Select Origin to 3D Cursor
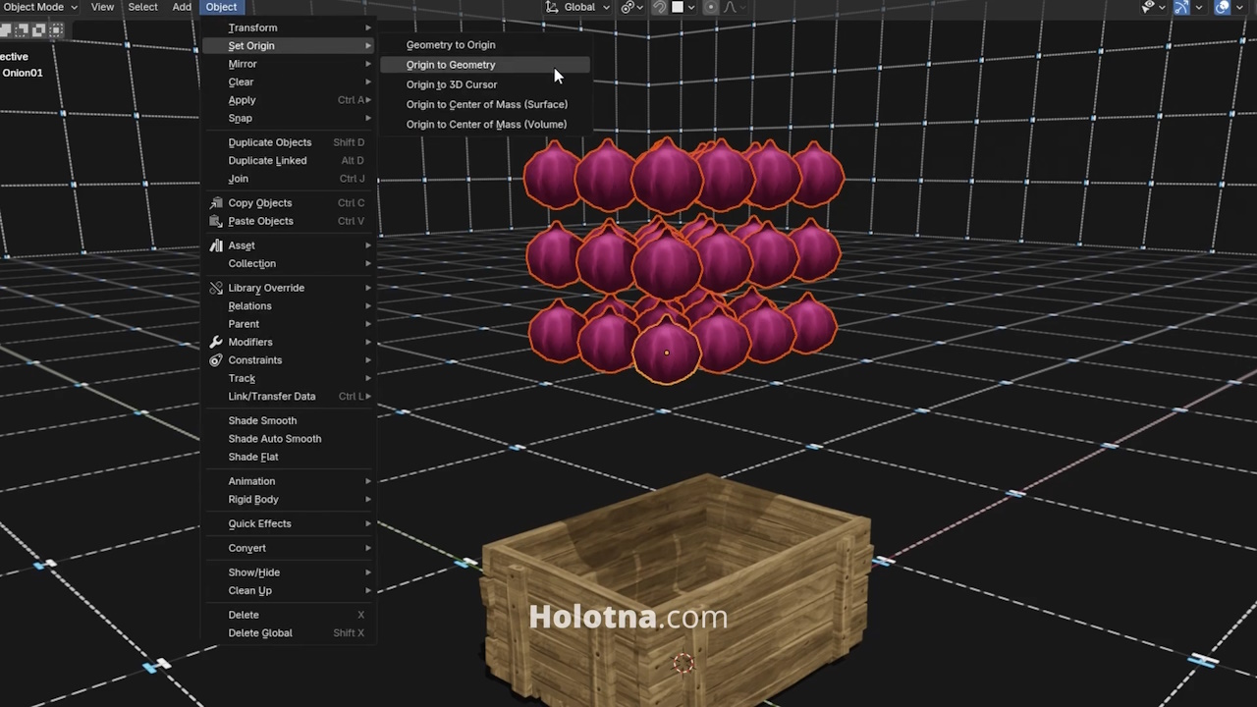The width and height of the screenshot is (1257, 707). (x=485, y=84)
